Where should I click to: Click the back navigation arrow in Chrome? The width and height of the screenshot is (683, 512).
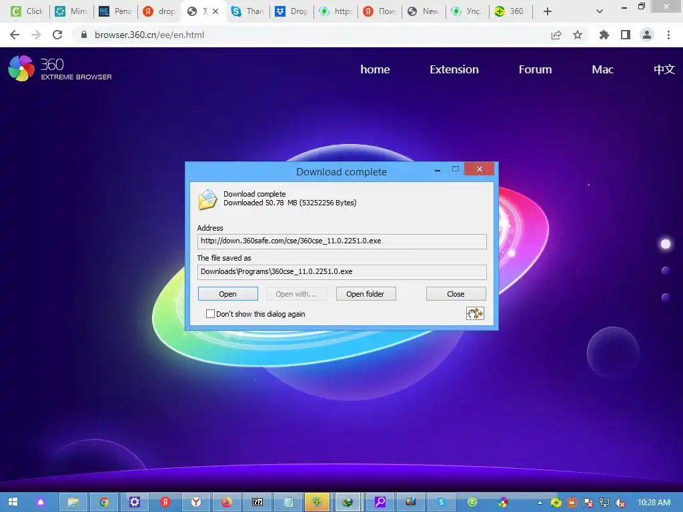(15, 35)
